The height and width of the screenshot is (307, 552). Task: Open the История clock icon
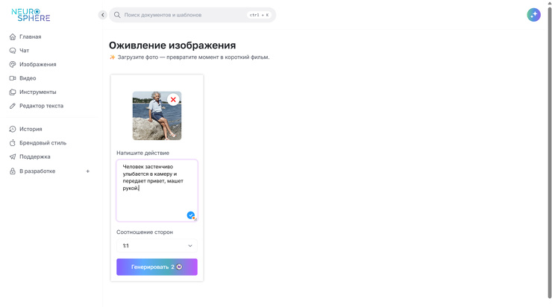[x=13, y=129]
